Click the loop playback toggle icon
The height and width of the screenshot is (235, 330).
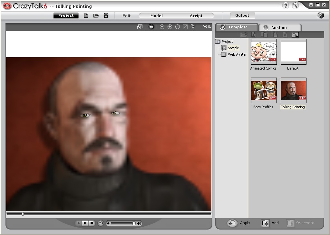pos(101,223)
